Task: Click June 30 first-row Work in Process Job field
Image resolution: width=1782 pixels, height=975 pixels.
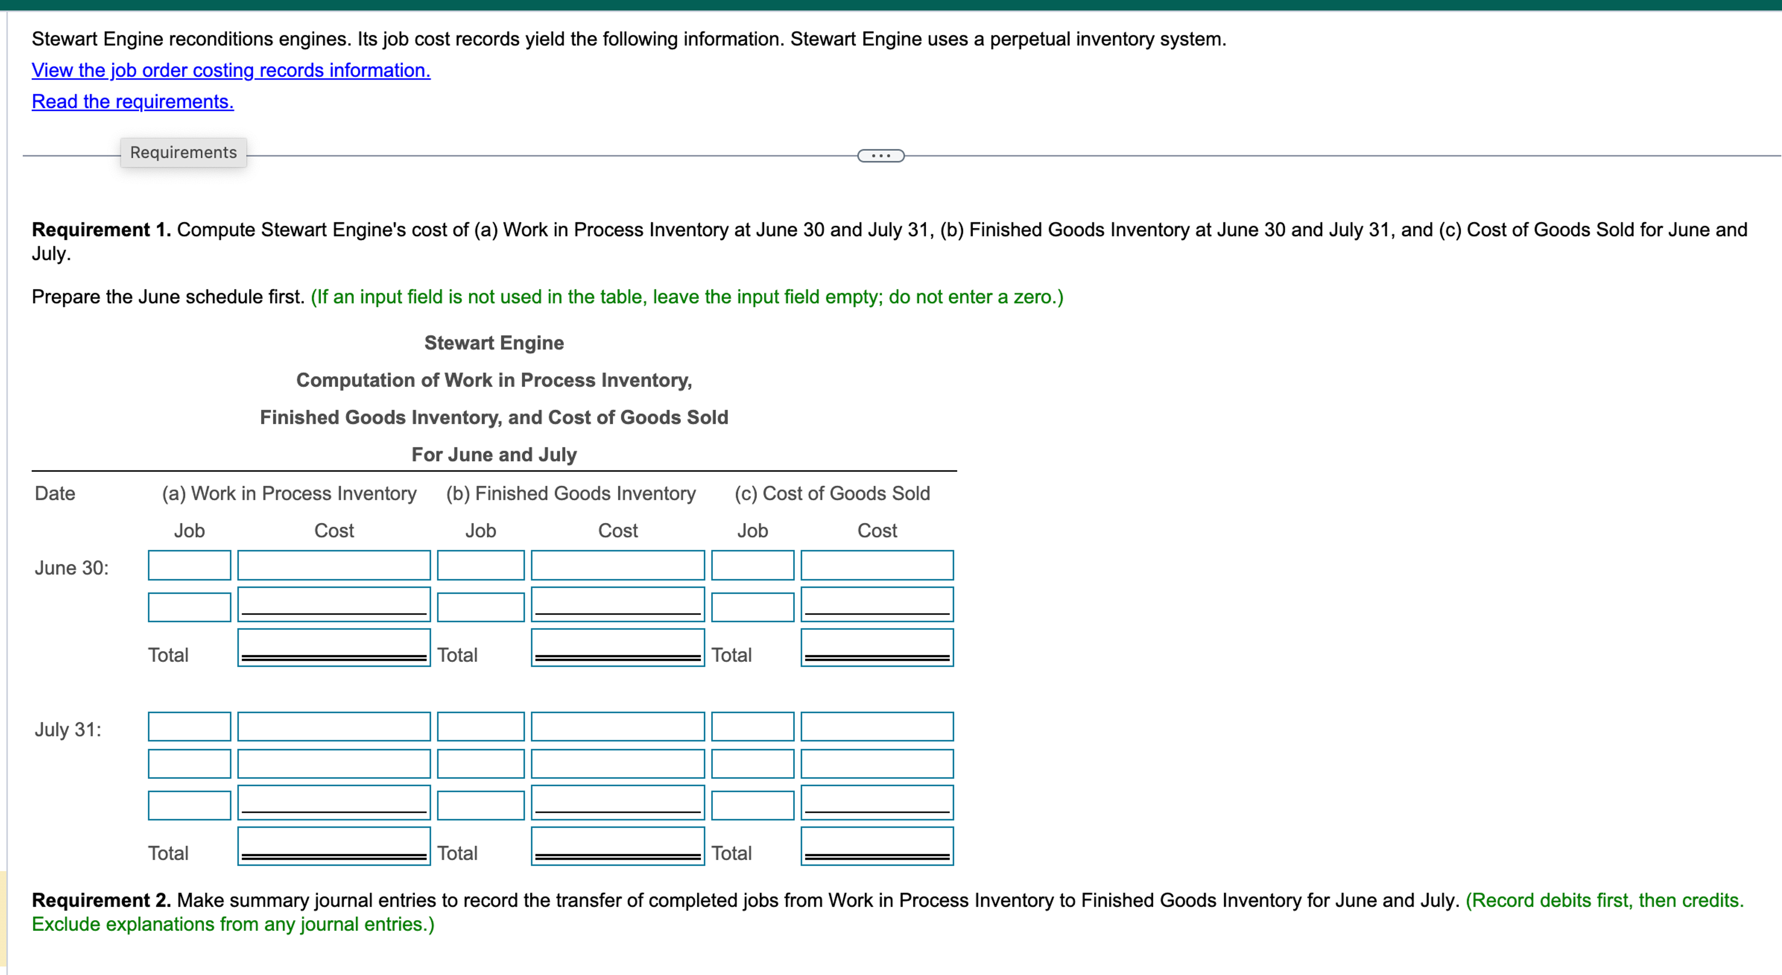Action: pos(190,565)
